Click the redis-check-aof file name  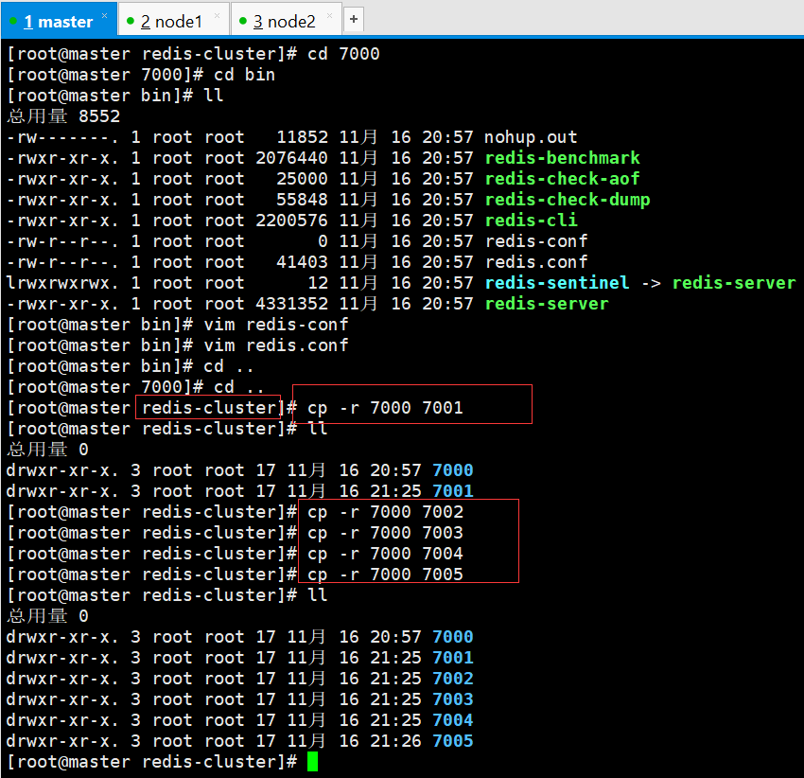click(x=562, y=179)
